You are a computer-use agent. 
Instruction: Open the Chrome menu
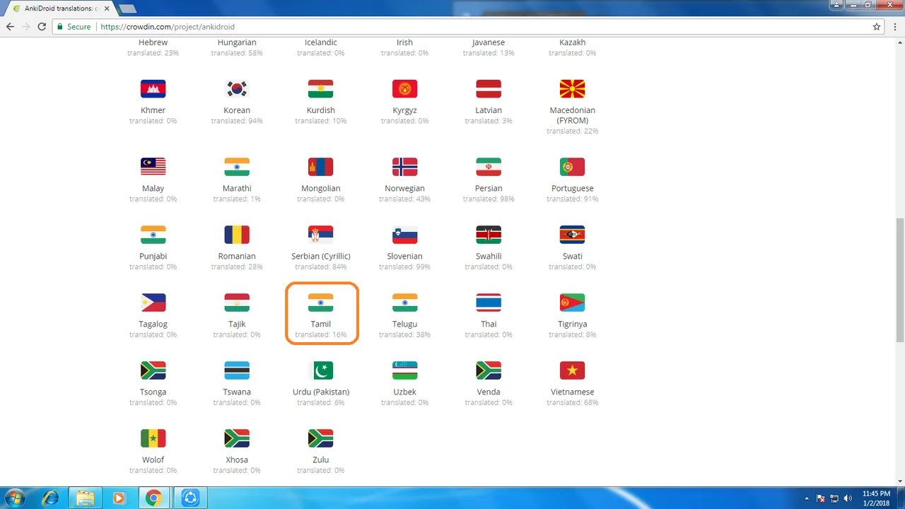pyautogui.click(x=895, y=27)
